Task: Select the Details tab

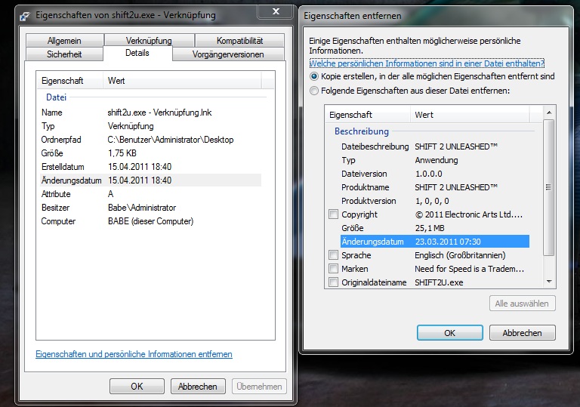Action: point(137,53)
